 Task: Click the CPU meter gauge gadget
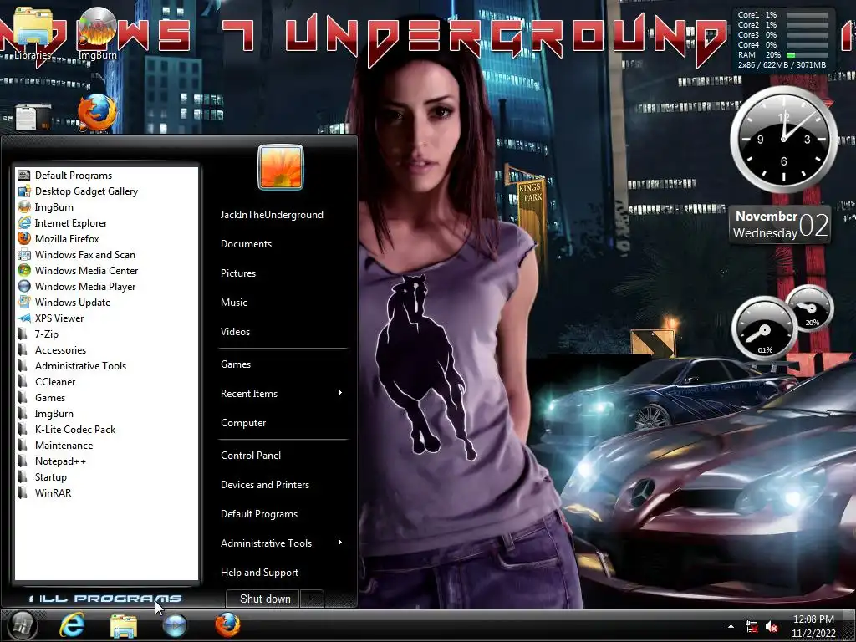782,322
